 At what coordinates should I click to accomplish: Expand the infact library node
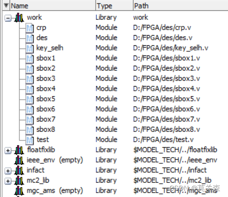[x=8, y=171]
